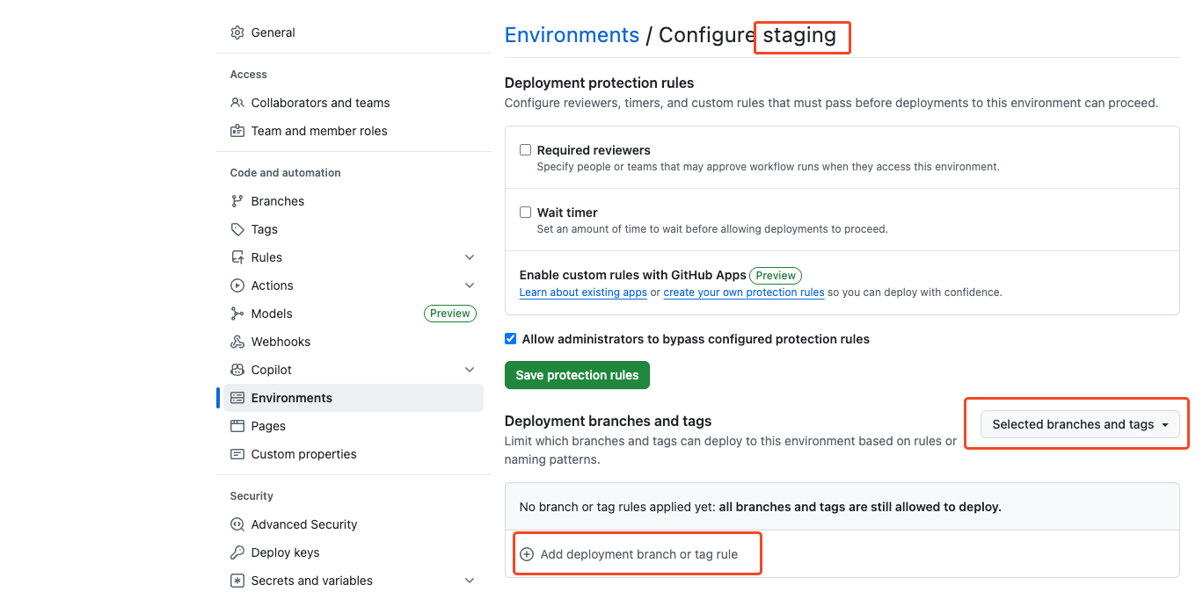1203x592 pixels.
Task: Click the General gear icon
Action: click(x=237, y=32)
